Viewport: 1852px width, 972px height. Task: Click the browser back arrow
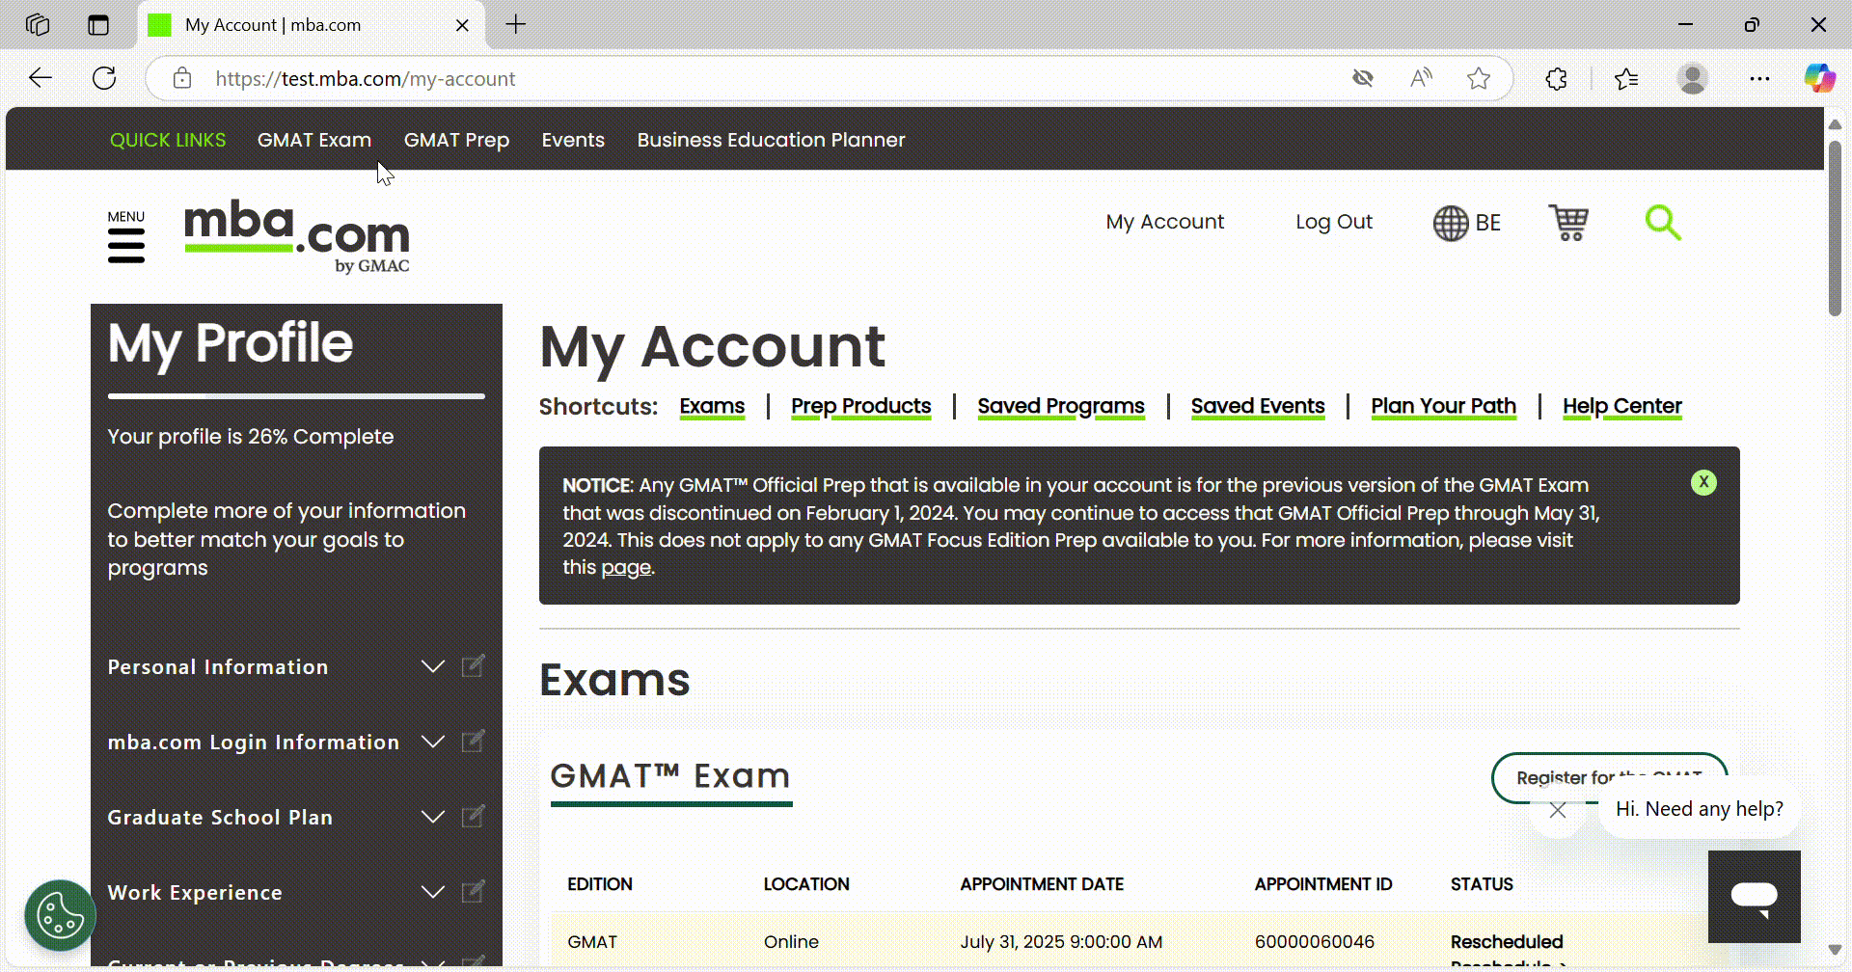(41, 78)
